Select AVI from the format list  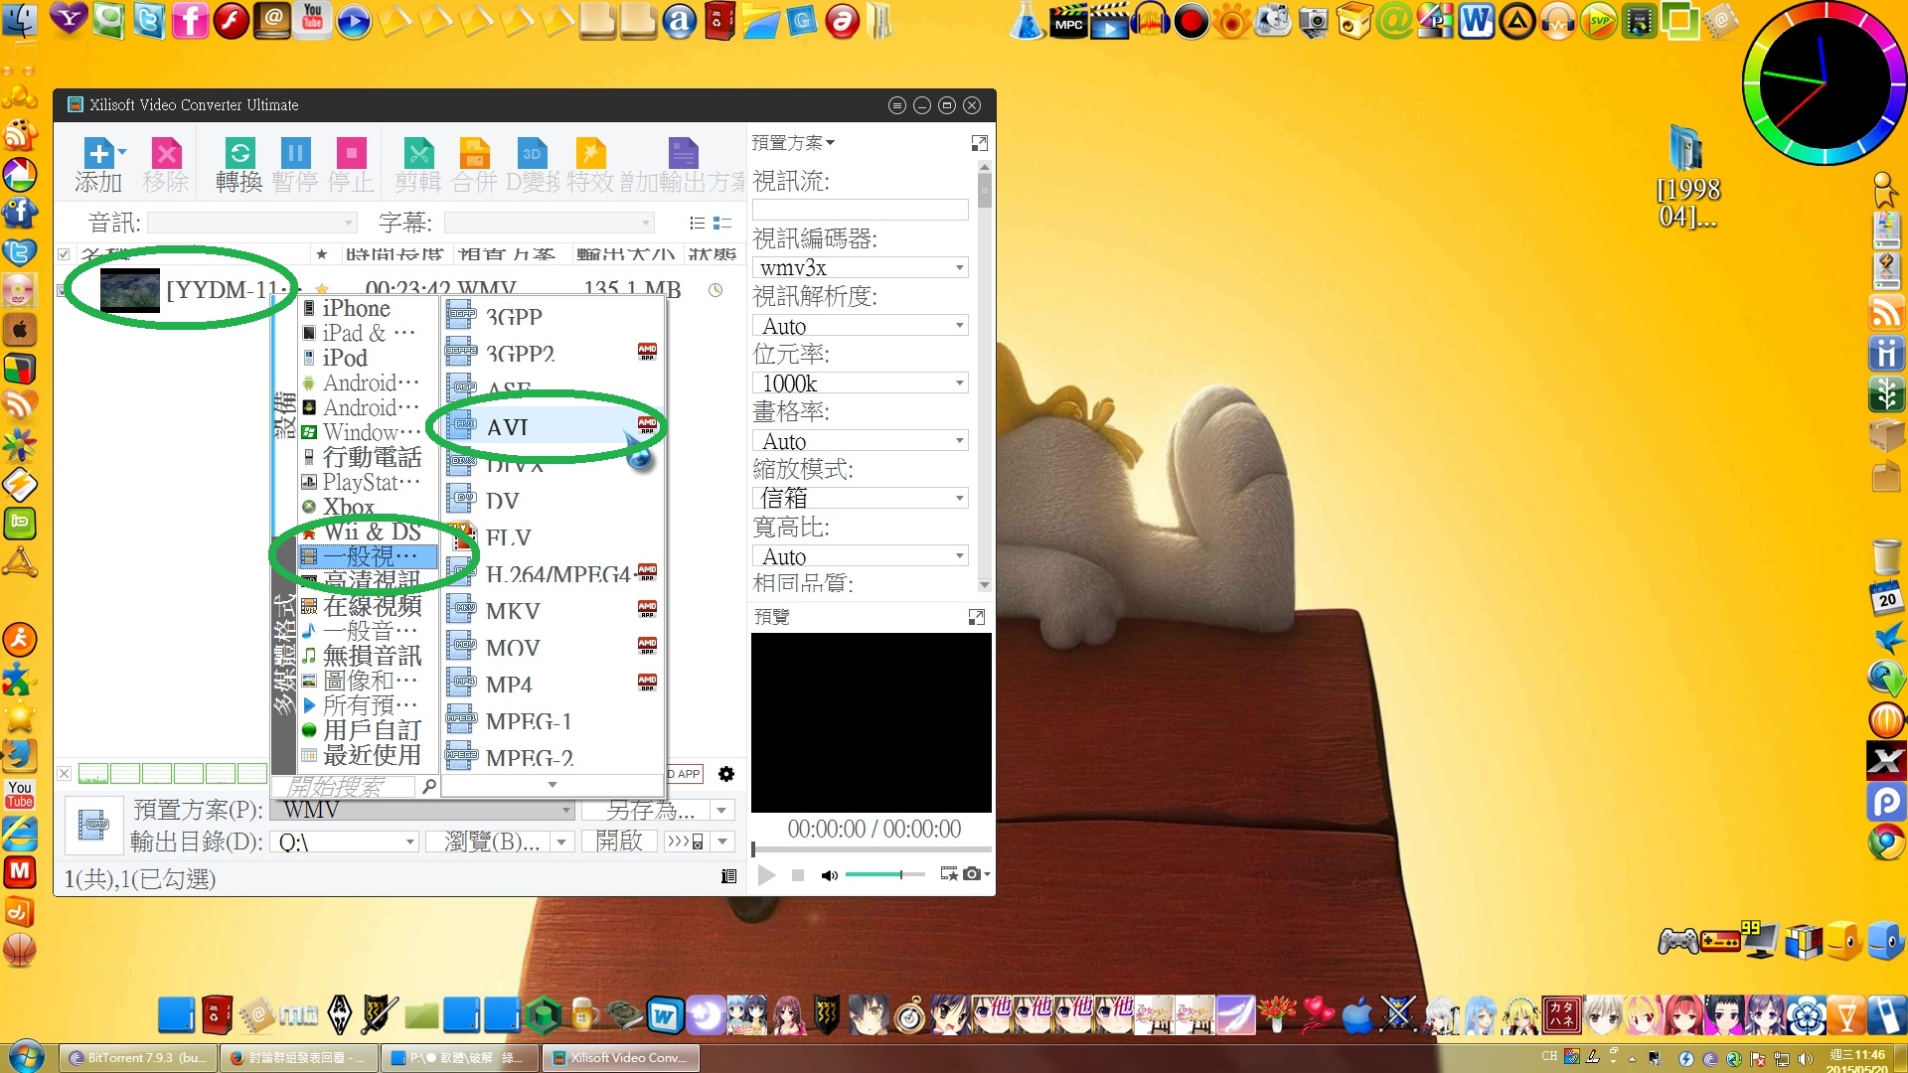point(508,427)
